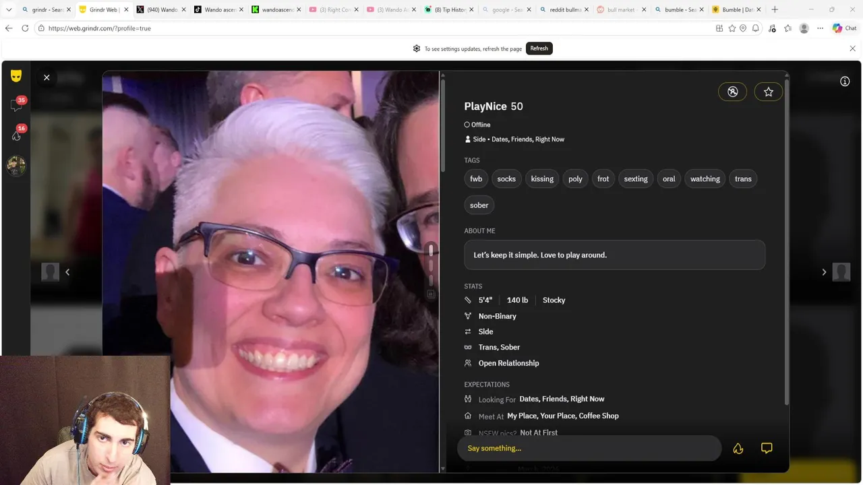Image resolution: width=863 pixels, height=485 pixels.
Task: Open chat with the message bubble icon
Action: (x=767, y=448)
